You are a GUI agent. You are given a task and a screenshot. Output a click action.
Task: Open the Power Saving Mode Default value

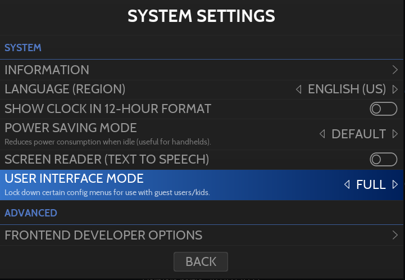[x=358, y=134]
